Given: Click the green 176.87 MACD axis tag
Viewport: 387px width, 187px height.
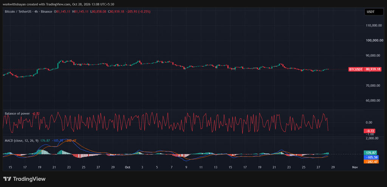Looking at the screenshot, I should [x=370, y=153].
